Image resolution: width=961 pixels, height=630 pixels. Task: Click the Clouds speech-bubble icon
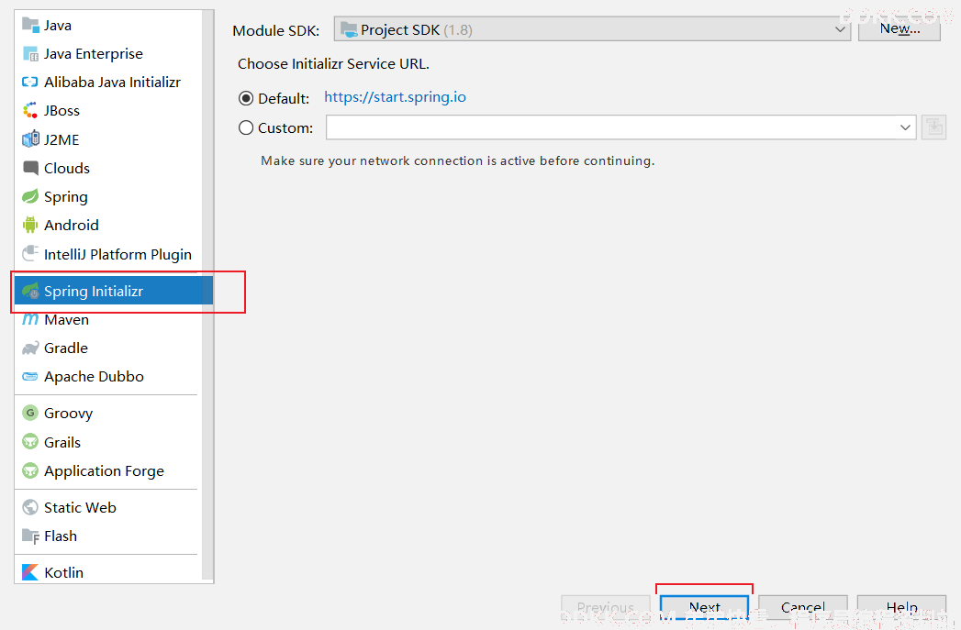tap(30, 168)
